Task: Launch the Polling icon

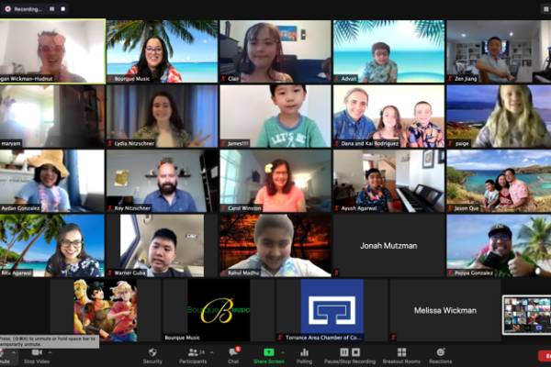Action: tap(304, 352)
